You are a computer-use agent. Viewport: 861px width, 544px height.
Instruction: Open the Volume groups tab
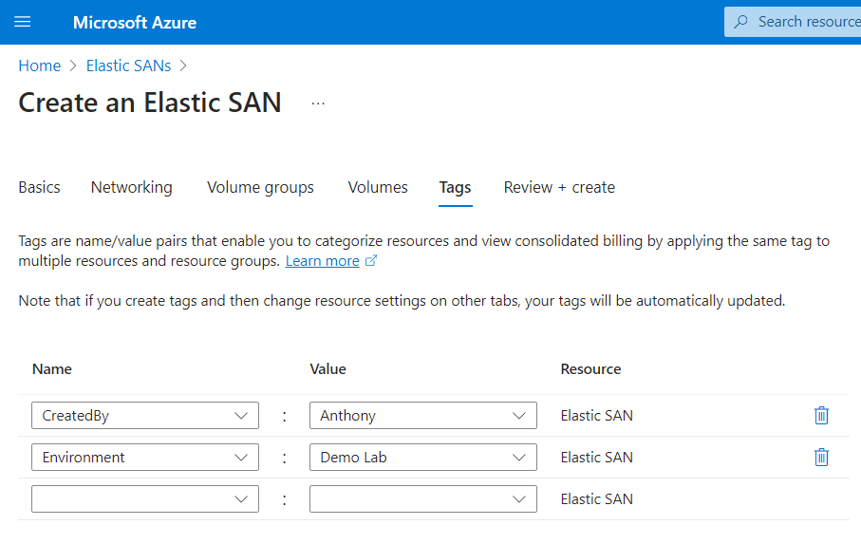click(260, 188)
